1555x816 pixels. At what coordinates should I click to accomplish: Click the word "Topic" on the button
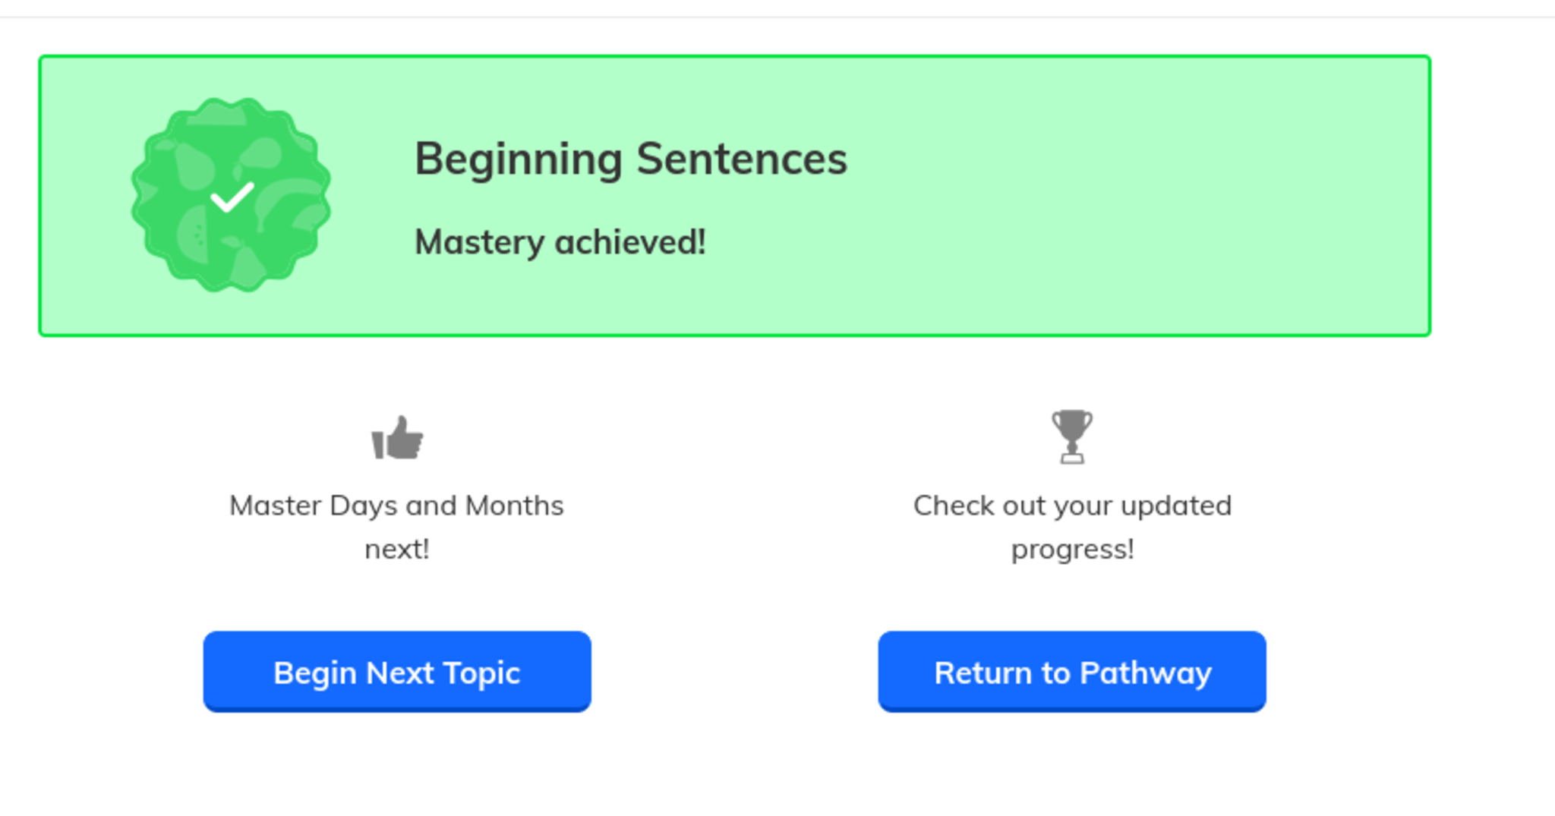481,673
